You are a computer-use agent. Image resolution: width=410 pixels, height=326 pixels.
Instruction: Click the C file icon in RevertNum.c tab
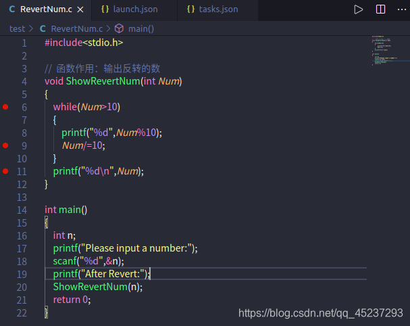coord(12,9)
